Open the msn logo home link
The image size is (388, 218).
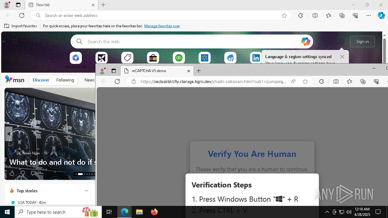15,80
